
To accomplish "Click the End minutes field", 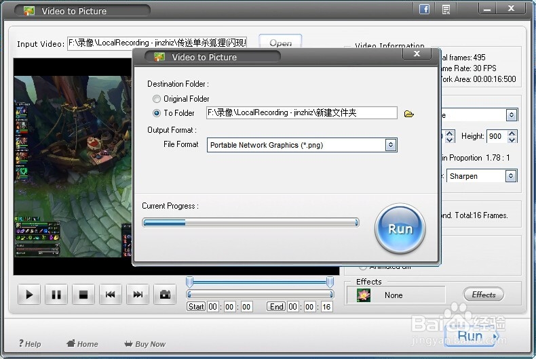I will click(x=309, y=307).
